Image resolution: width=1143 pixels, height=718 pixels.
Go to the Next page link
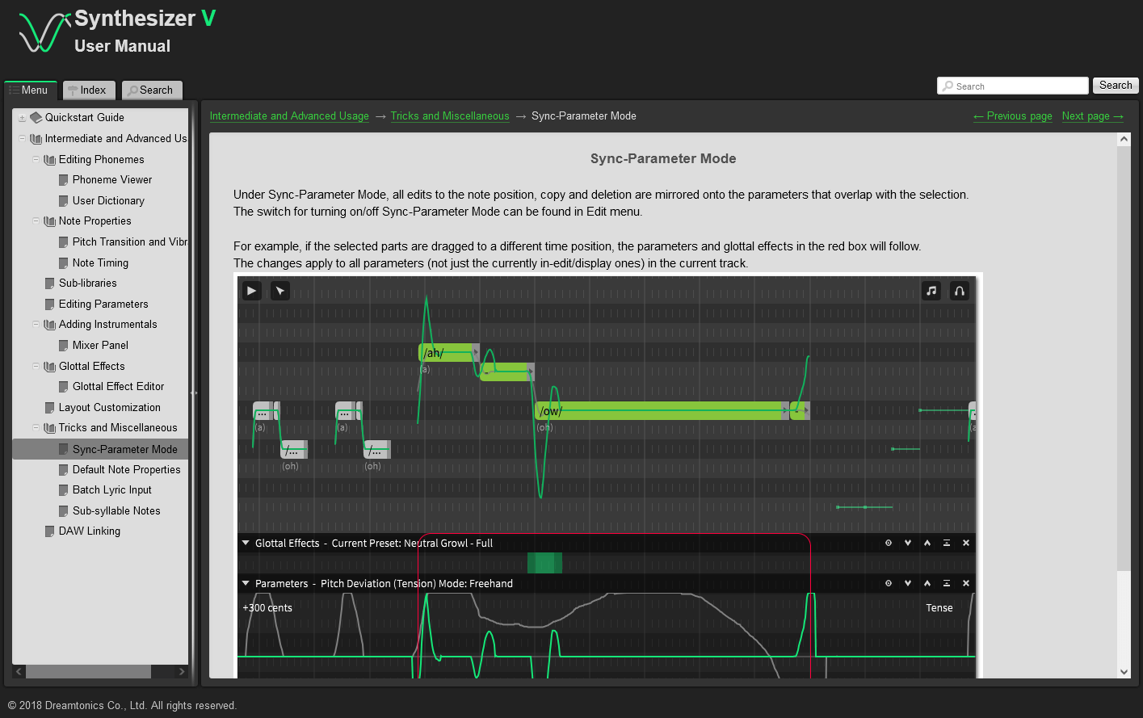(x=1093, y=116)
